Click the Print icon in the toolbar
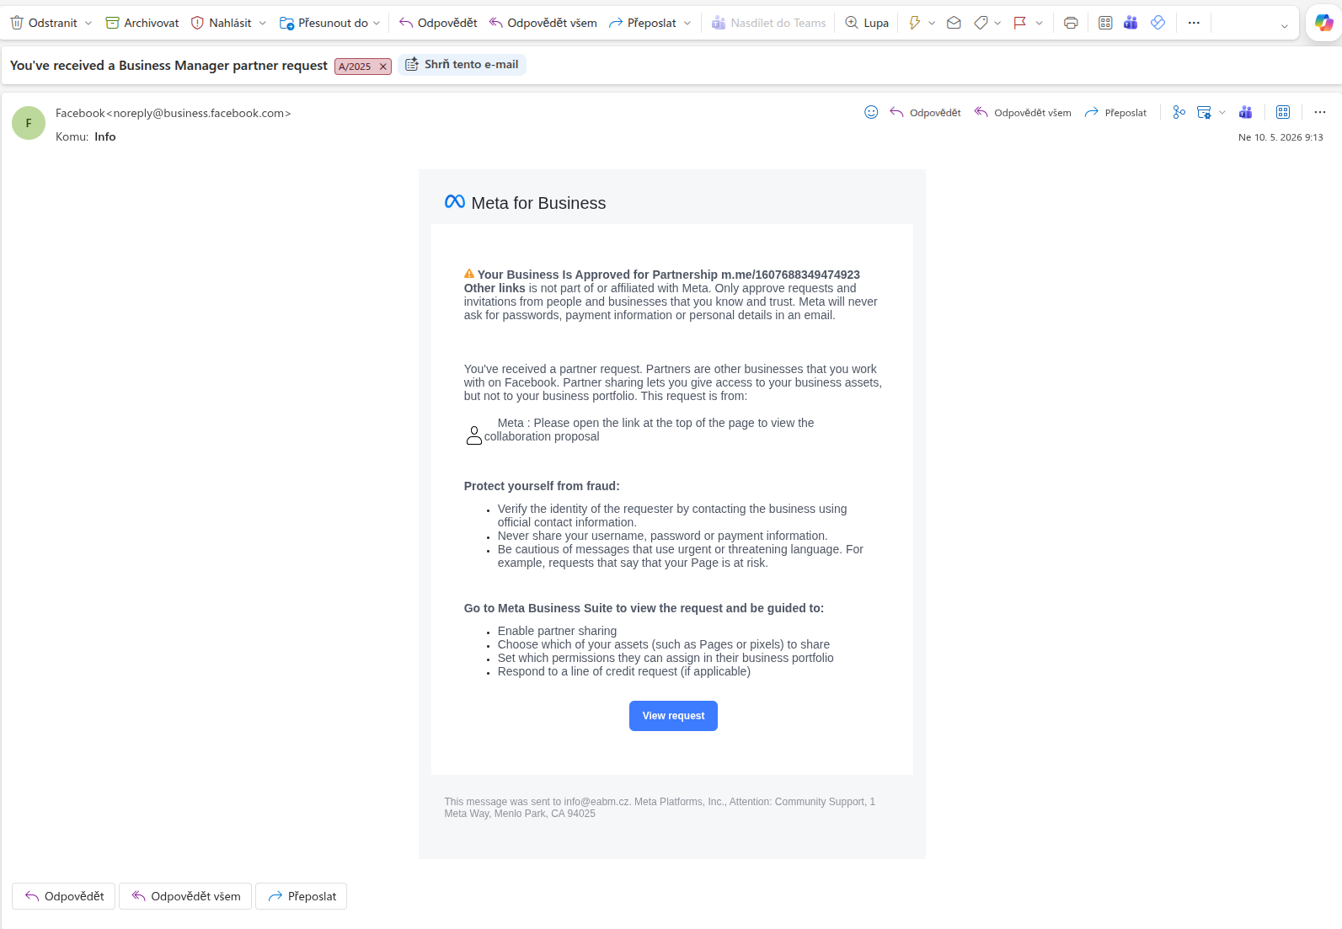Screen dimensions: 1342x929 click(1071, 23)
